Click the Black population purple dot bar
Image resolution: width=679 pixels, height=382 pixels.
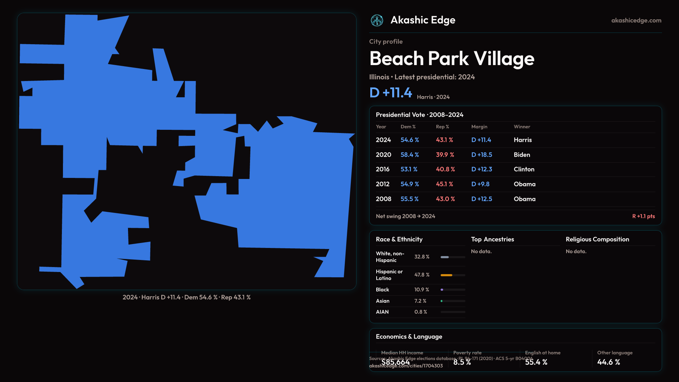[442, 290]
